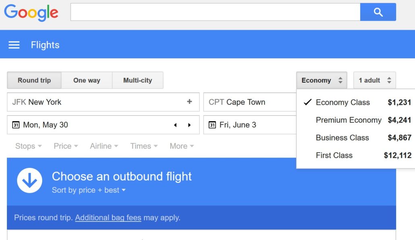Click the circled down-arrow outbound flight icon
Screen dimensions: 415x240
point(30,180)
